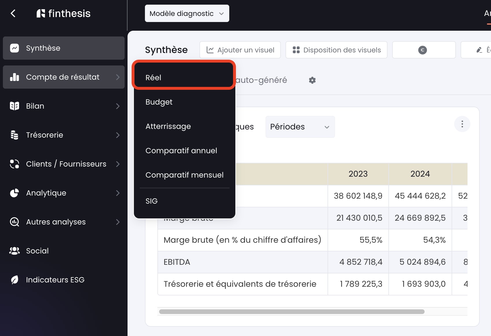The width and height of the screenshot is (491, 336).
Task: Click Trésorerie et équivalents de trésorerie label
Action: (x=240, y=284)
